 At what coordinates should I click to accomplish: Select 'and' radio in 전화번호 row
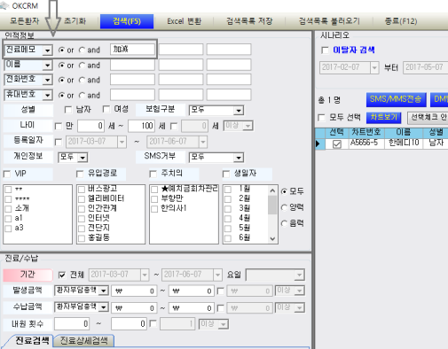(82, 80)
